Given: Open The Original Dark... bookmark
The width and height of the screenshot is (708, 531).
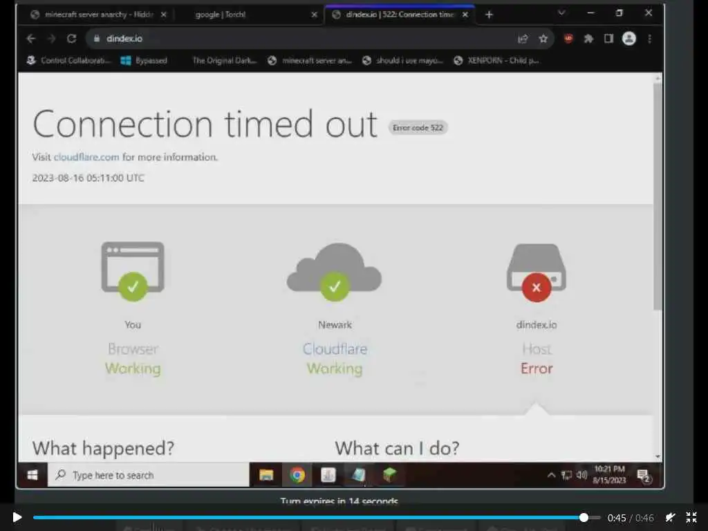Looking at the screenshot, I should coord(225,60).
